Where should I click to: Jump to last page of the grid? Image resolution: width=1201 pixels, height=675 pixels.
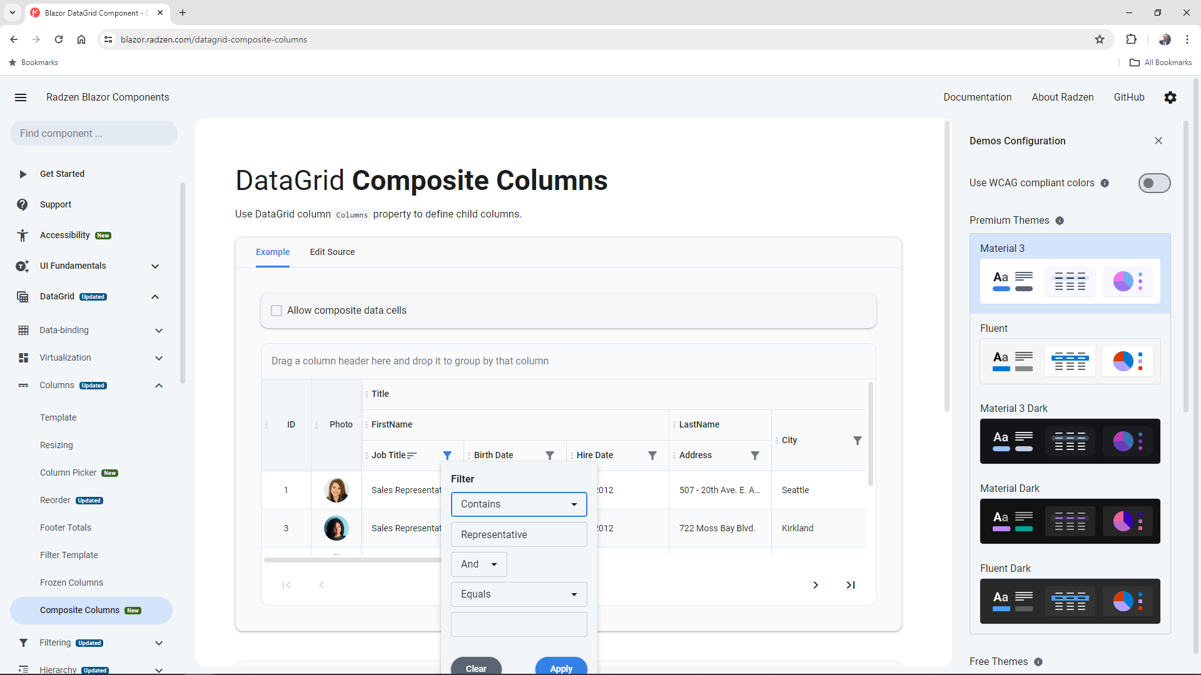click(x=851, y=585)
